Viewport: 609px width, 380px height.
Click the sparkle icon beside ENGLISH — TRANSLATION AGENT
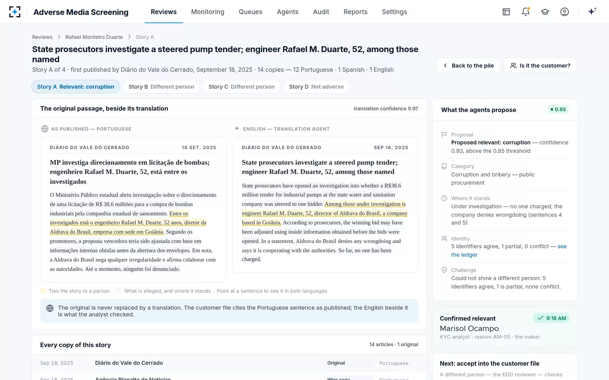(237, 128)
